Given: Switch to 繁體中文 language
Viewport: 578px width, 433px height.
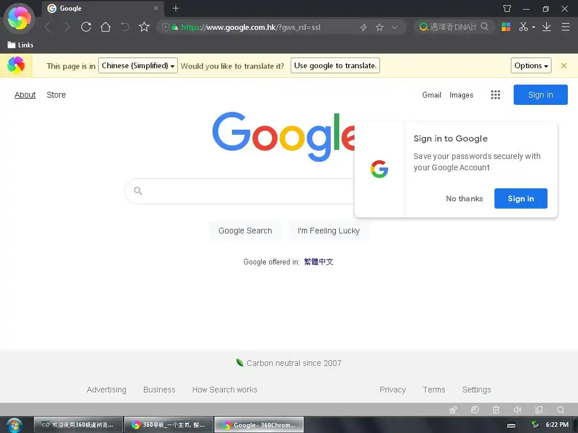Looking at the screenshot, I should coord(318,262).
